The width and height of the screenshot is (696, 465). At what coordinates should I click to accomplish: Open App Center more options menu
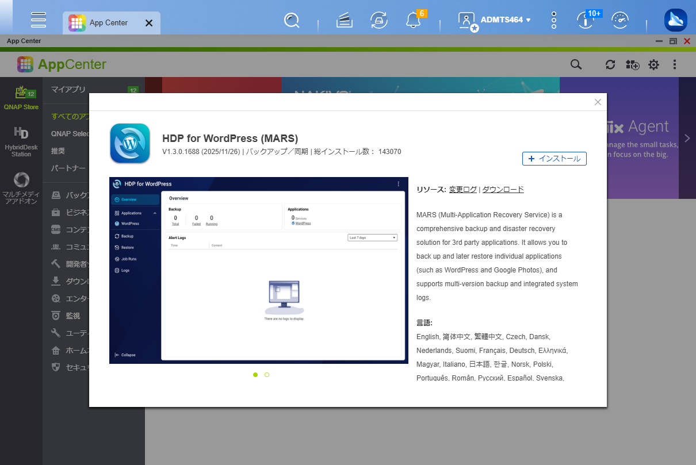(674, 64)
